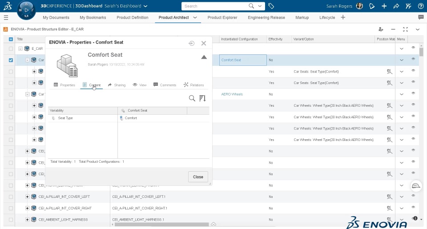Click the ENOVIA widget icon in title

pos(5,29)
